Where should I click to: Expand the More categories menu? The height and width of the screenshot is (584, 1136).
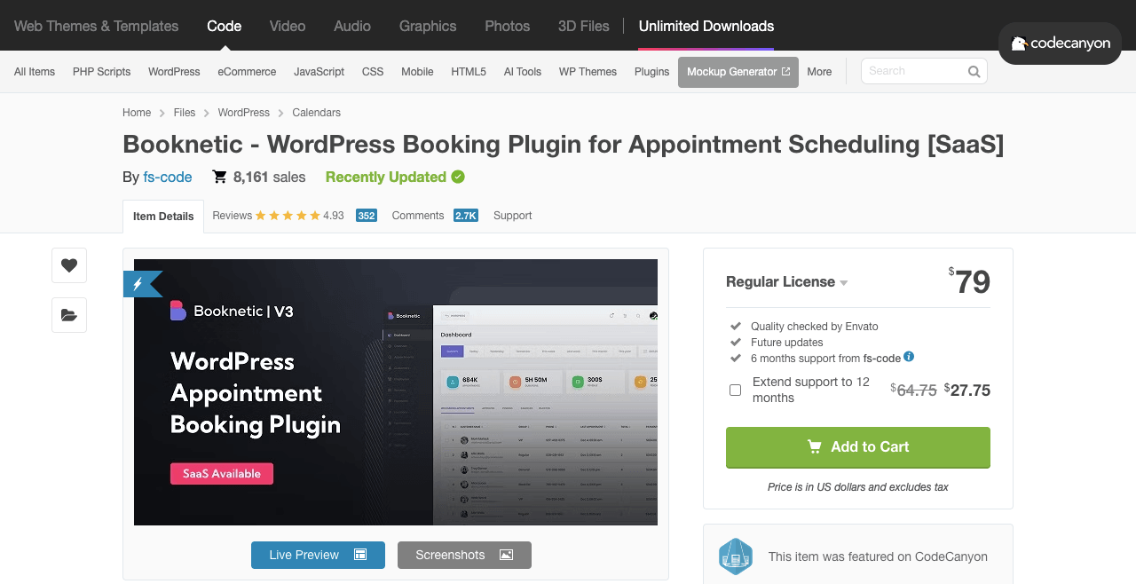(819, 72)
